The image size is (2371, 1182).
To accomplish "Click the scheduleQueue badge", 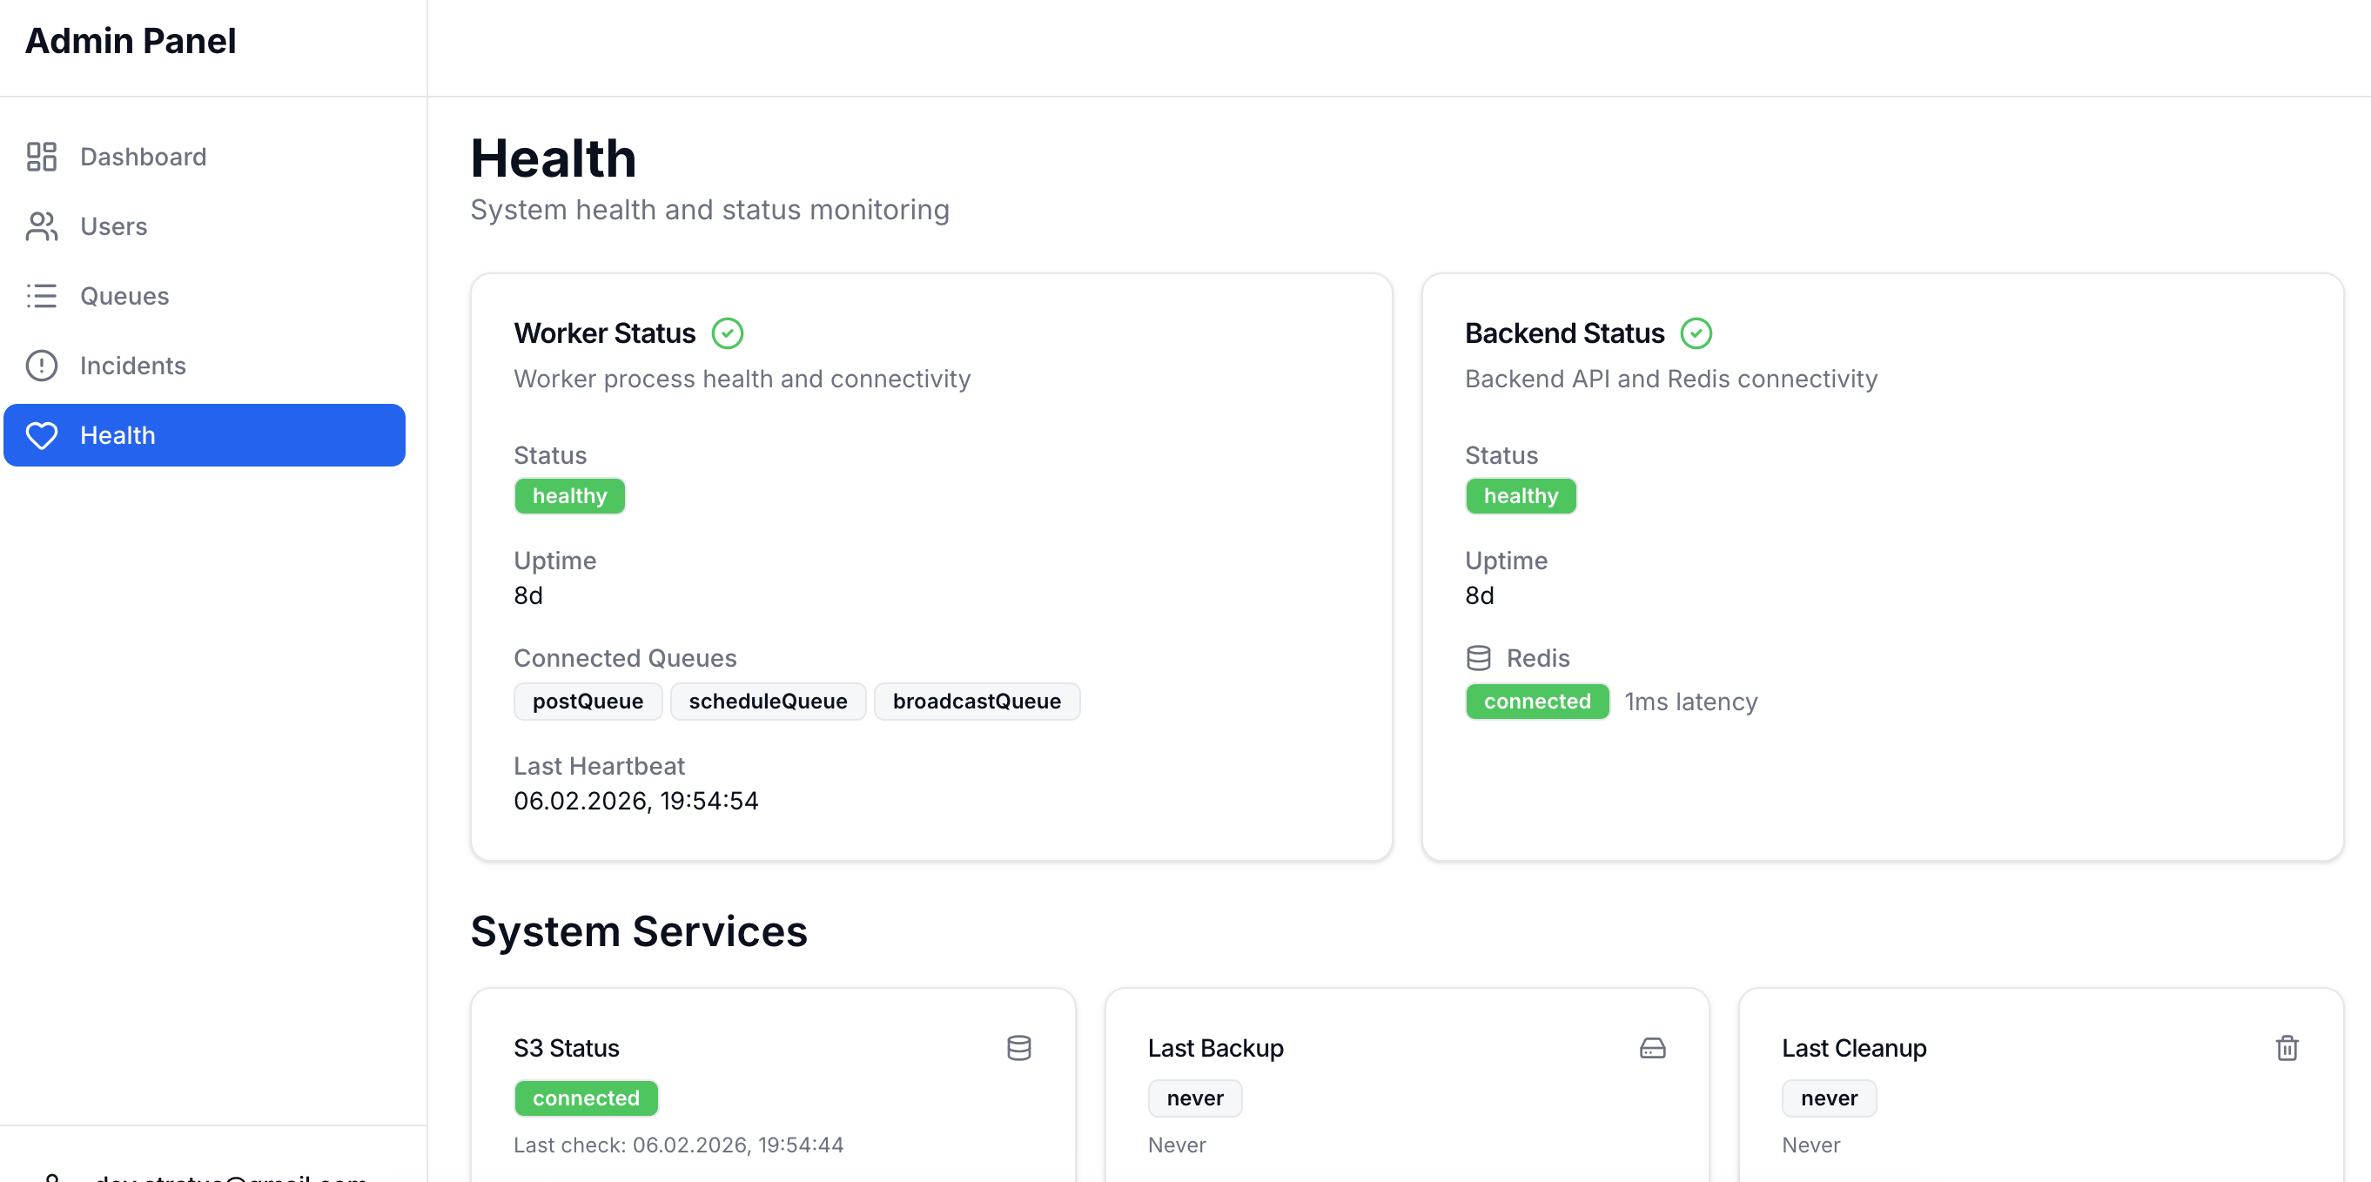I will pyautogui.click(x=768, y=702).
